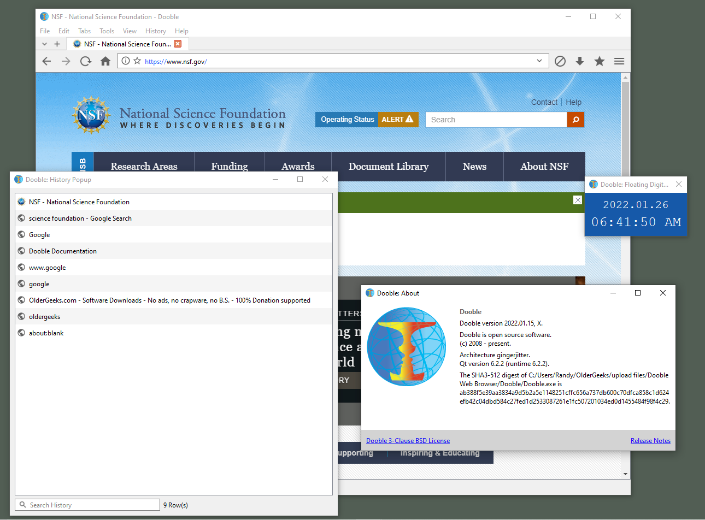Open the NSF page Help link
The height and width of the screenshot is (520, 705).
click(x=573, y=102)
